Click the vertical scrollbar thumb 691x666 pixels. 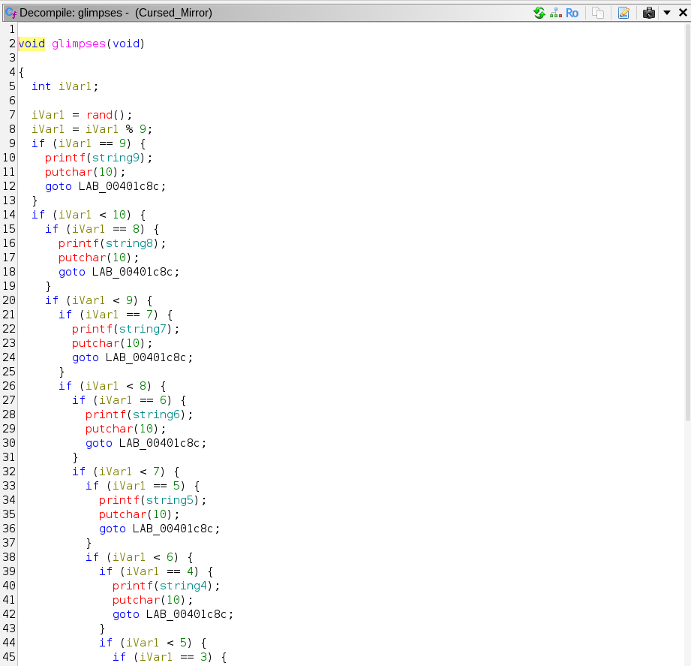(x=687, y=221)
